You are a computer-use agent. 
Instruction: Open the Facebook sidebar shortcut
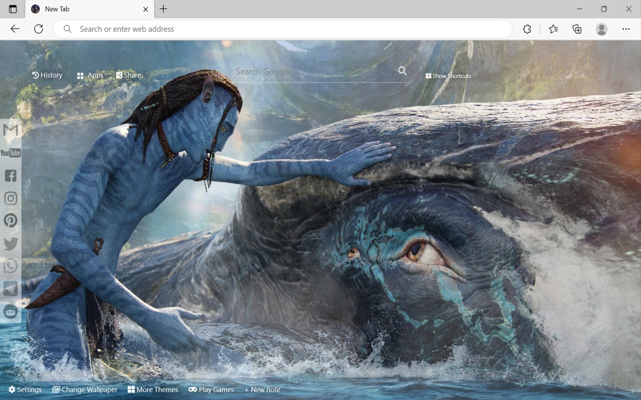pos(11,175)
